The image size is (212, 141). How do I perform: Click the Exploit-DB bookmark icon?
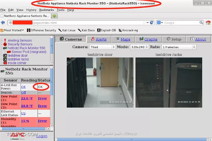pyautogui.click(x=99, y=30)
